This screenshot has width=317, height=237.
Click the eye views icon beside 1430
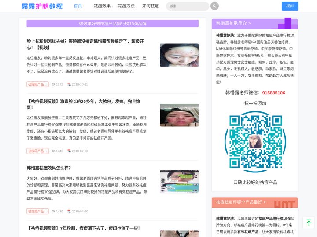[x=53, y=211]
